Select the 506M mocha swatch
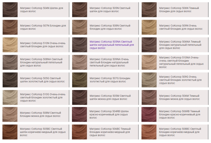Viewport: 211px width, 143px height. click(149, 98)
